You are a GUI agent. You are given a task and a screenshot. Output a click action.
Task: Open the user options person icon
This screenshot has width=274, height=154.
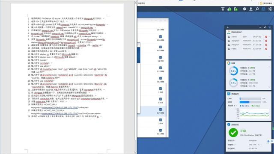tap(251, 9)
